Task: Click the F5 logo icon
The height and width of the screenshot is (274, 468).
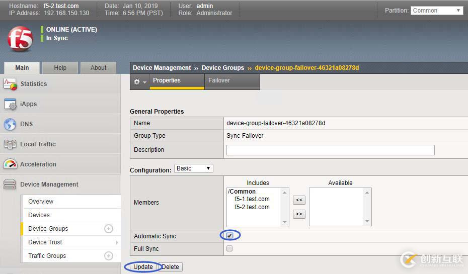Action: (x=20, y=39)
